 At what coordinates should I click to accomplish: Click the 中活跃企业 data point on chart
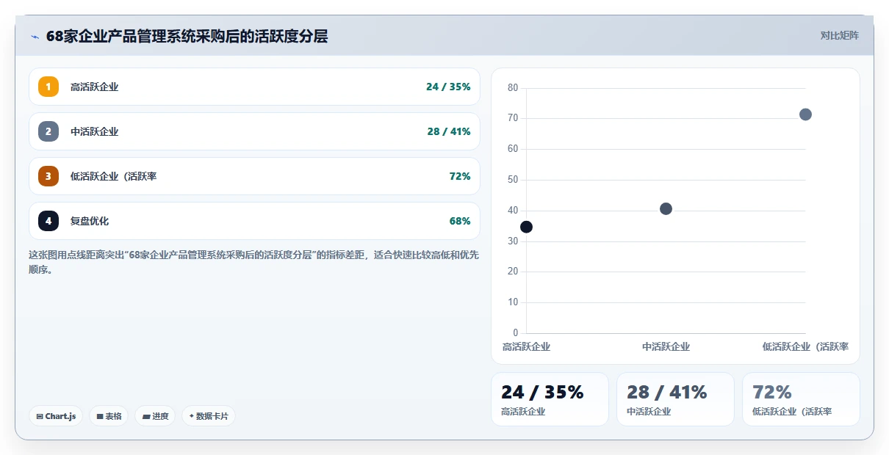tap(666, 208)
